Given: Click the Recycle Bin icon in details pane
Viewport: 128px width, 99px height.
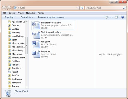Looking at the screenshot, I should click(x=8, y=93).
